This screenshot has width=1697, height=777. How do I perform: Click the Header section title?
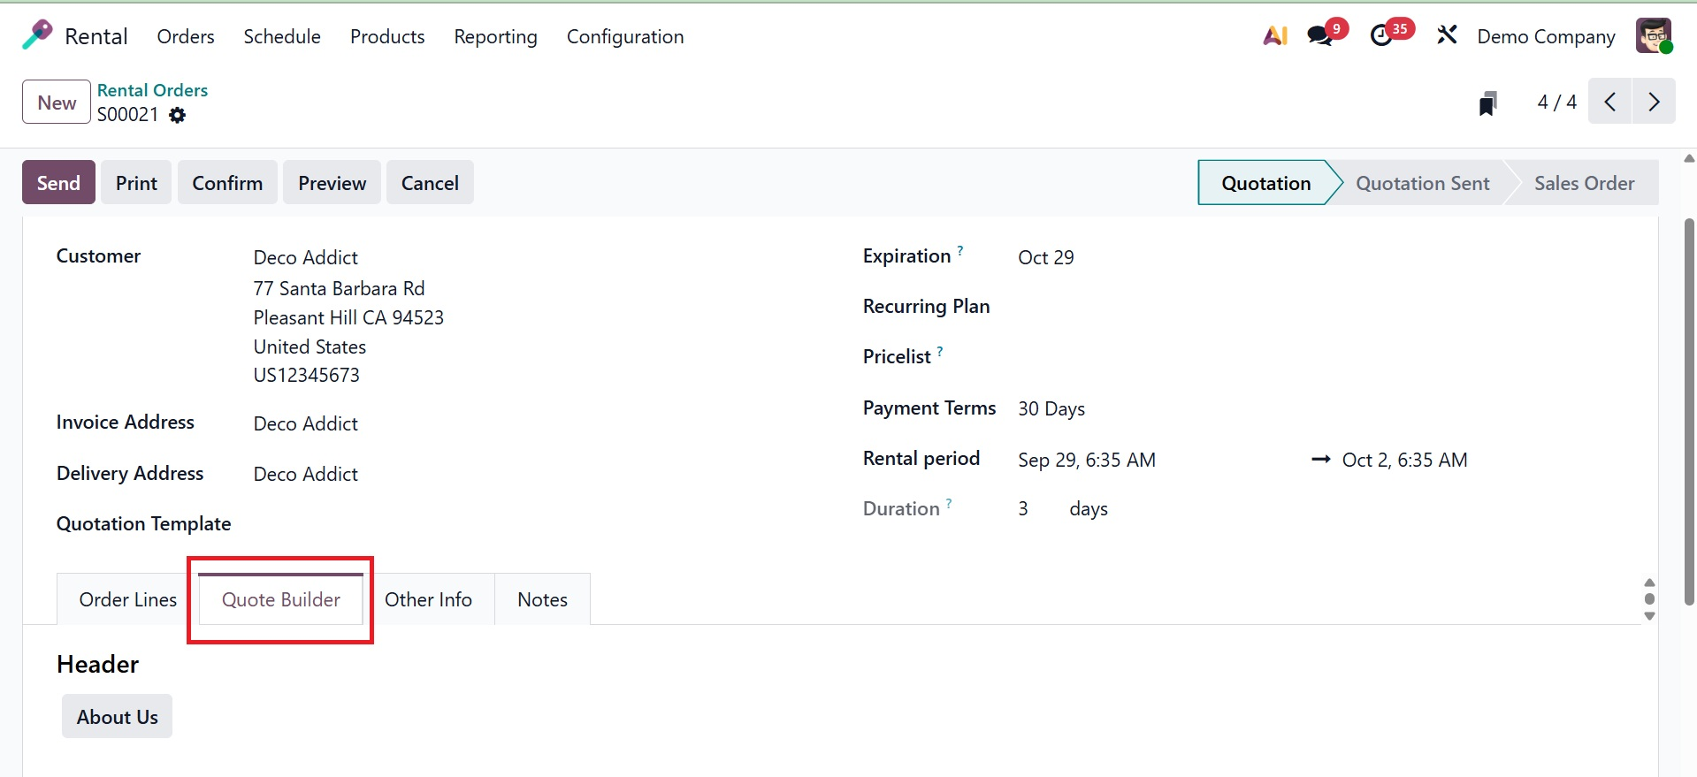pyautogui.click(x=97, y=665)
